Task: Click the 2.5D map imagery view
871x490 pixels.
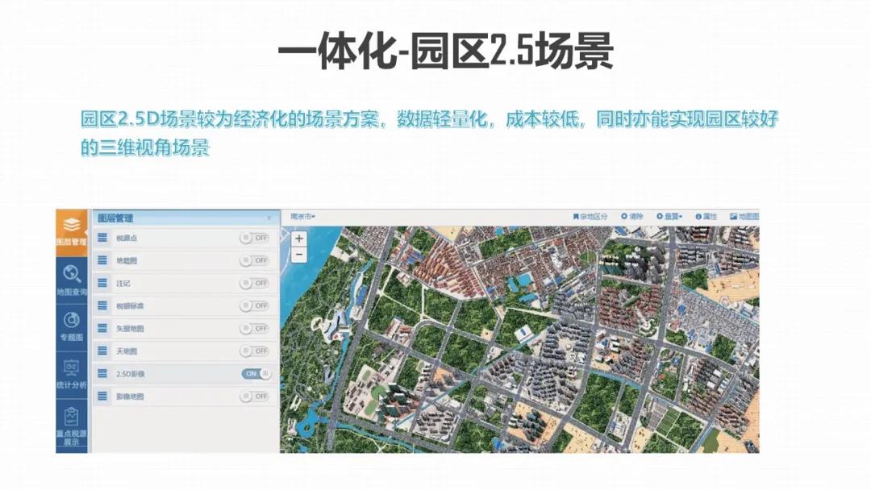Action: [x=519, y=339]
